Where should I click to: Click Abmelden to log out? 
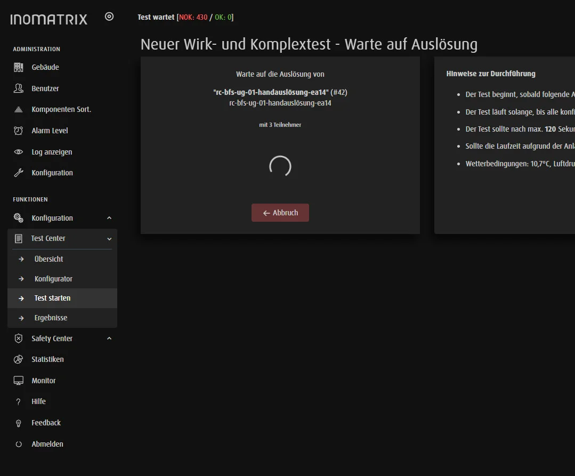click(x=47, y=444)
